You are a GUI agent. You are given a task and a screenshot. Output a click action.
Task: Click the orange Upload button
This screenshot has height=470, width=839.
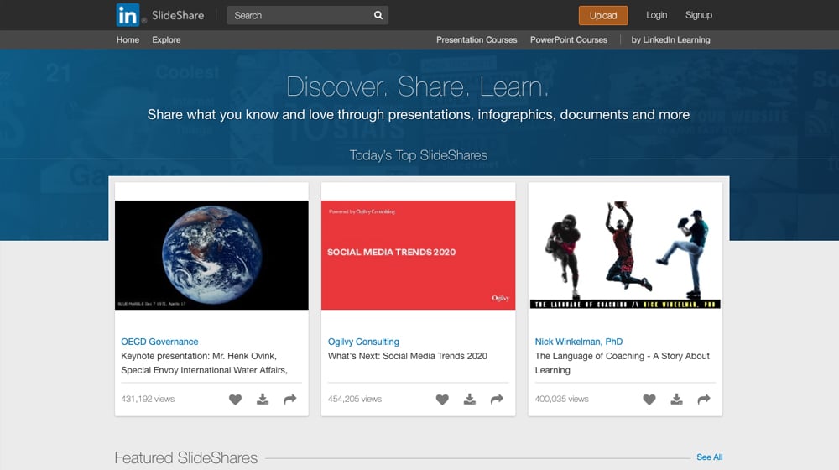[603, 15]
